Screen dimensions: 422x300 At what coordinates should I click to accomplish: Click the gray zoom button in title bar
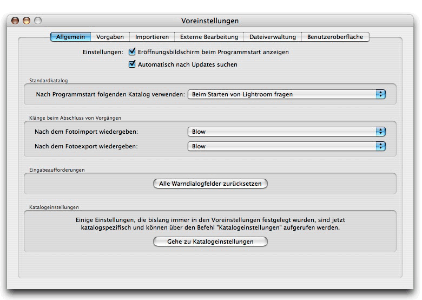point(38,21)
